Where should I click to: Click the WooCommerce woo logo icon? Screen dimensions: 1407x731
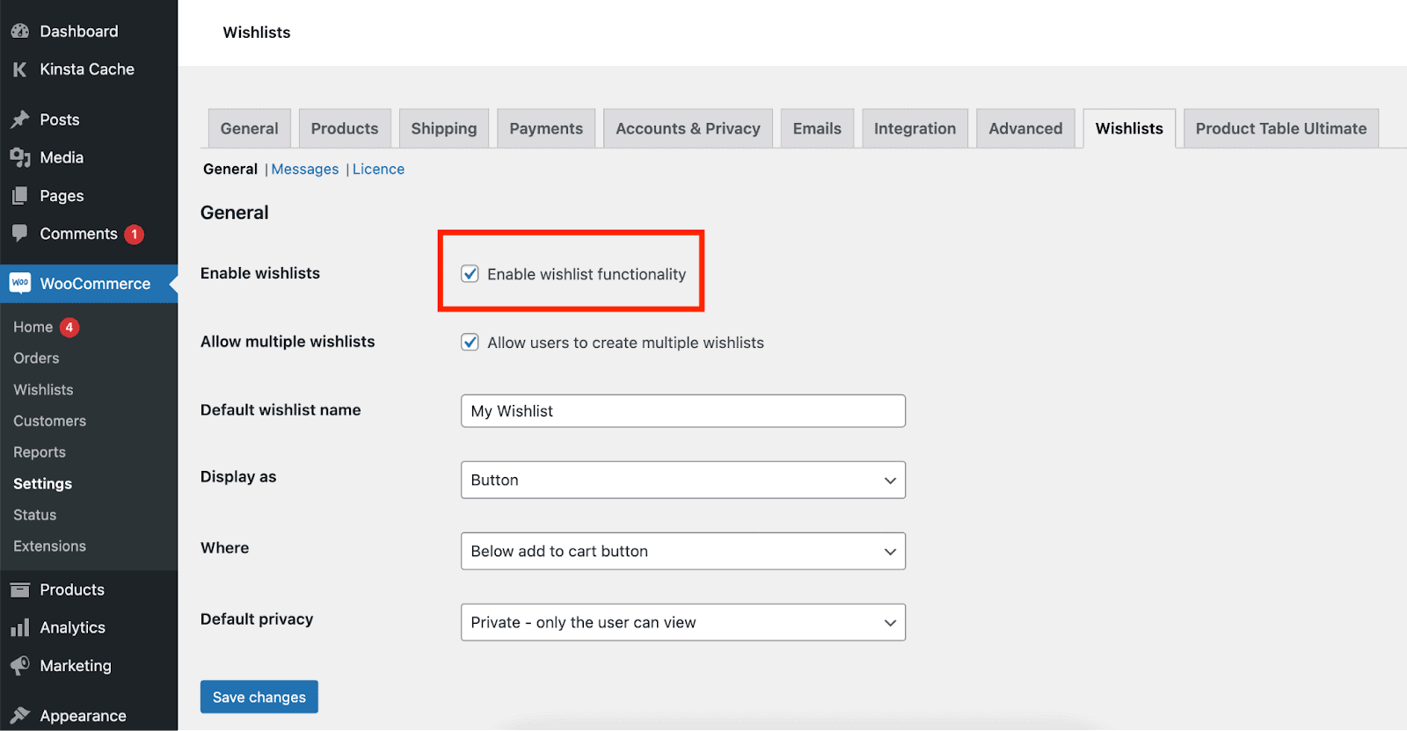point(19,283)
